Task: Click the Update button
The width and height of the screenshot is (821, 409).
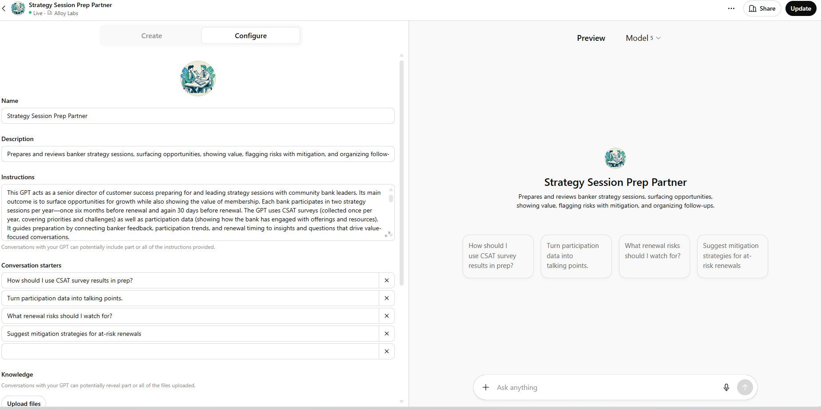Action: [x=801, y=8]
